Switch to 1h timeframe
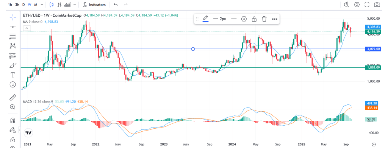The image size is (388, 151). (x=10, y=5)
